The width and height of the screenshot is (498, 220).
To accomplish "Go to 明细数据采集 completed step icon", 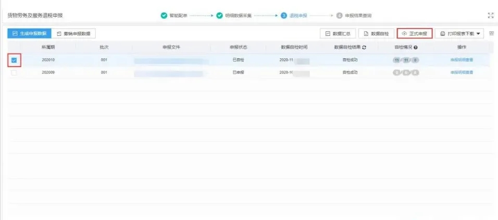I will (x=219, y=16).
